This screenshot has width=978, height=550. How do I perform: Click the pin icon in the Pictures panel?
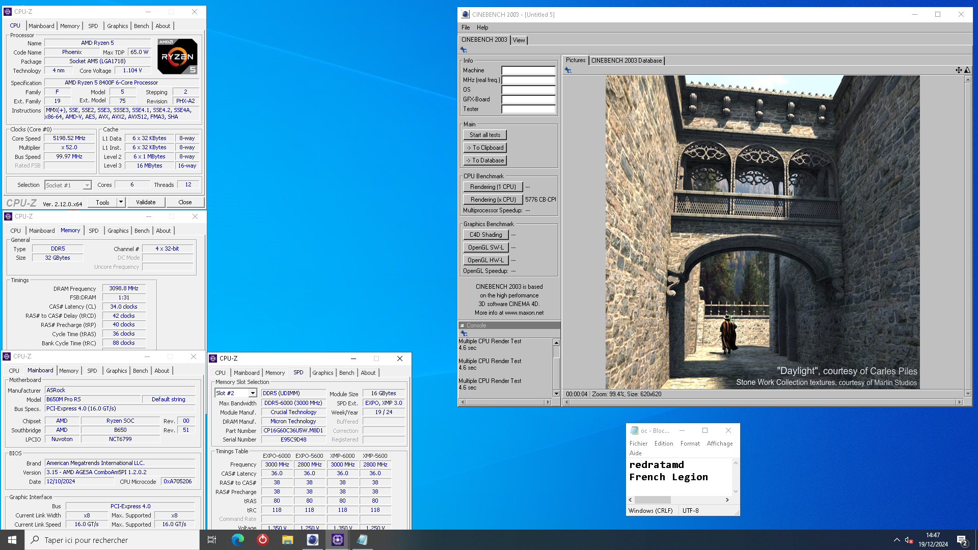pos(568,70)
